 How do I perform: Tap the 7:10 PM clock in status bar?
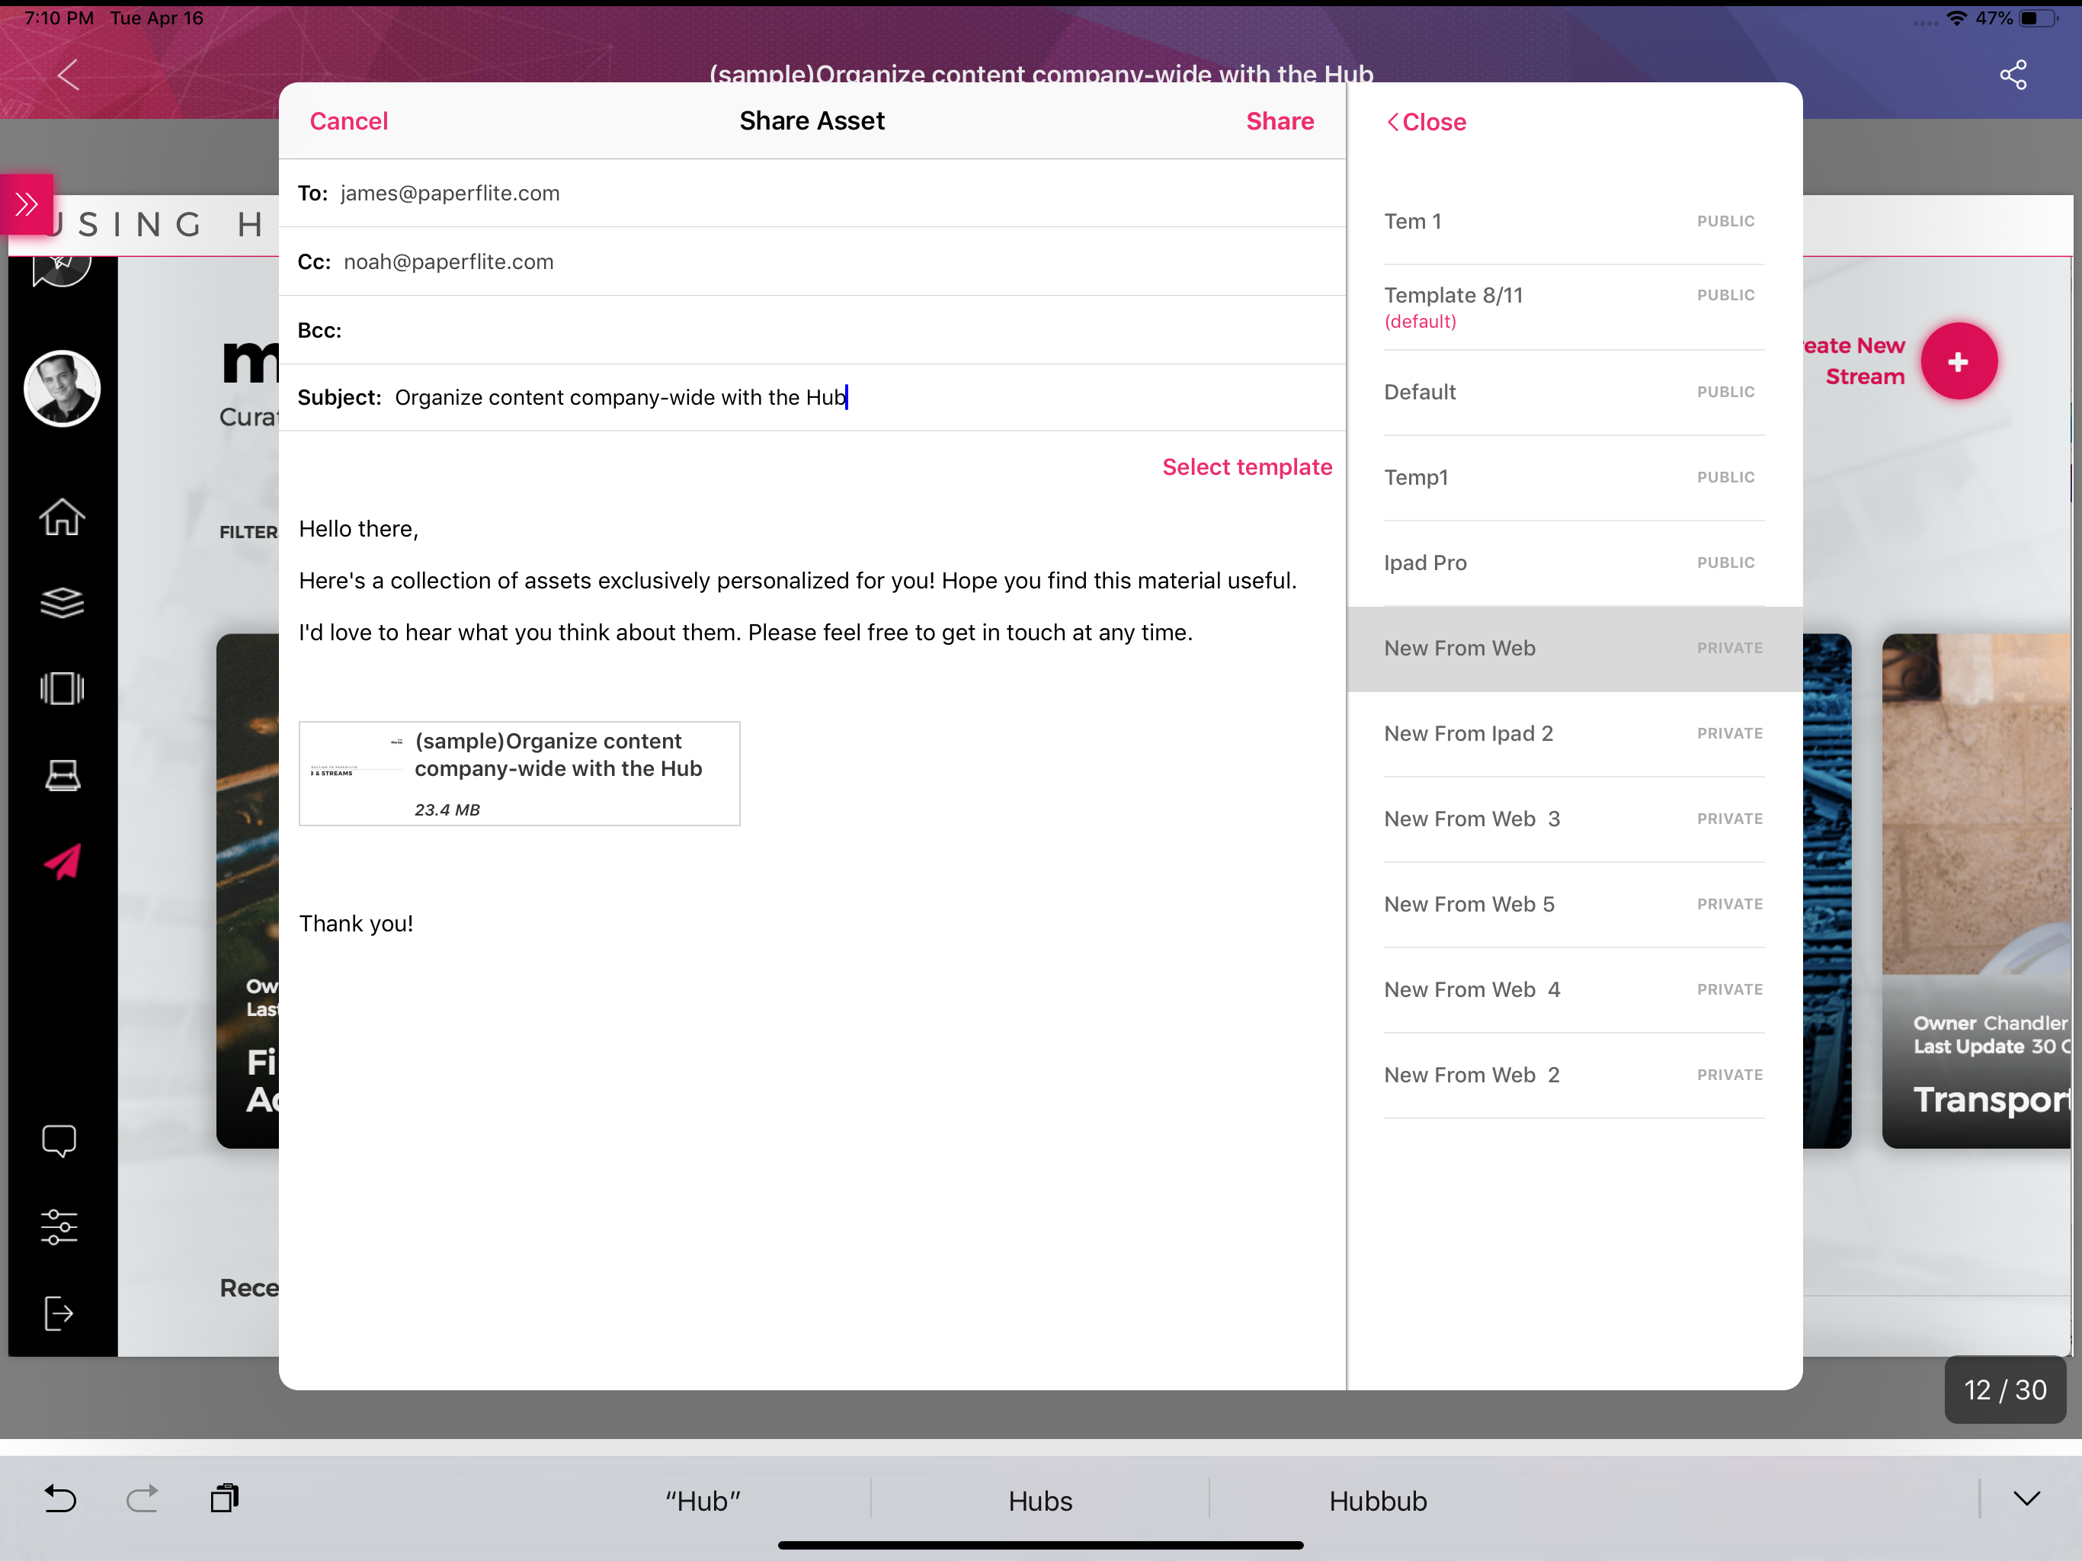[59, 18]
